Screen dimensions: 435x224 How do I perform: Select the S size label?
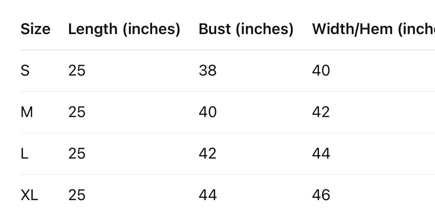point(25,71)
